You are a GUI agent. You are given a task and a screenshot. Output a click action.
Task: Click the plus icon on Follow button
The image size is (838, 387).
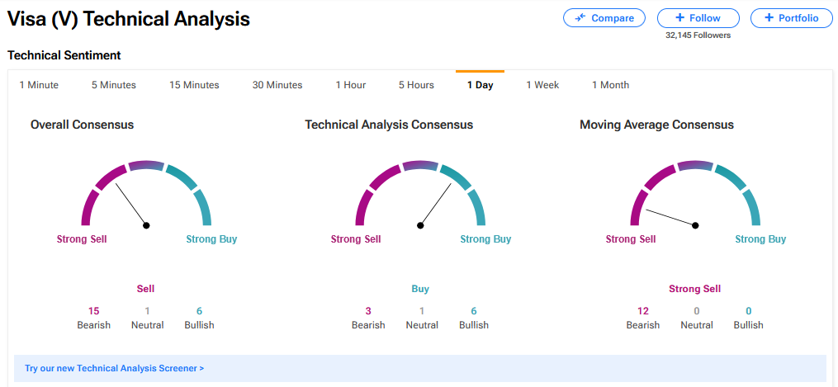tap(679, 18)
